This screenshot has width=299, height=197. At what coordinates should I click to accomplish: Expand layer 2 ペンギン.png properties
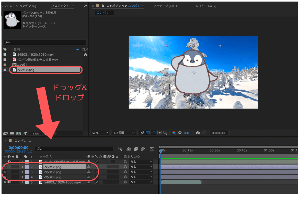tap(22, 167)
